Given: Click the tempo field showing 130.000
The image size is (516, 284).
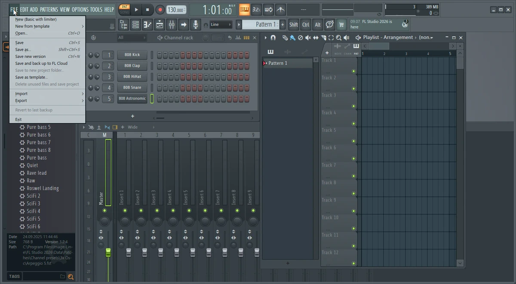Looking at the screenshot, I should click(x=176, y=9).
